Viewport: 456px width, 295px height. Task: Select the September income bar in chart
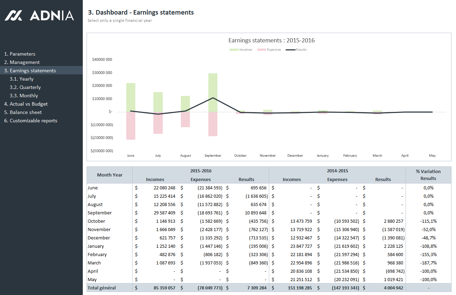[x=213, y=92]
